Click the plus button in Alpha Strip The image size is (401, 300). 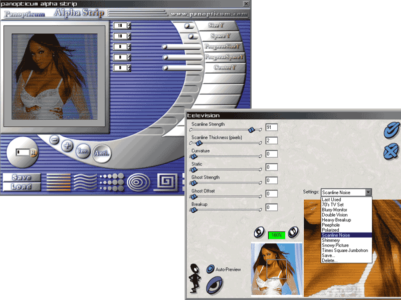point(67,145)
